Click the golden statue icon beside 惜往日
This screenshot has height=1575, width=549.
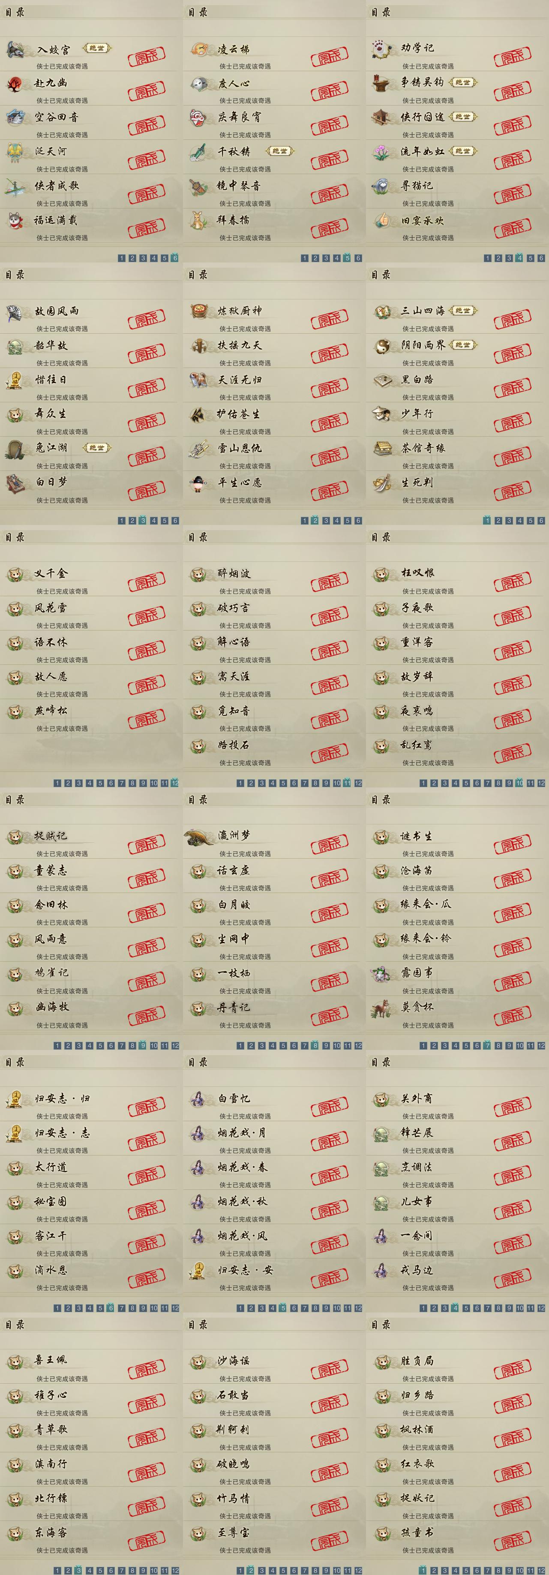pyautogui.click(x=14, y=380)
